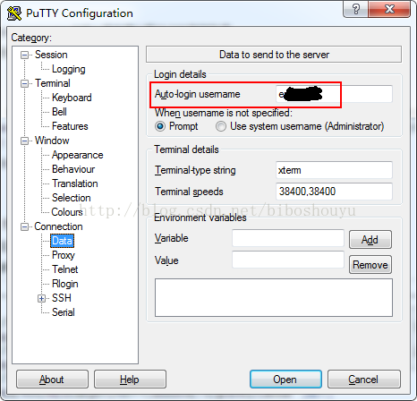Collapse the Terminal tree node

tap(24, 83)
